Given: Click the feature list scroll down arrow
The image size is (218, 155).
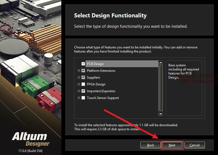Looking at the screenshot, I should (x=161, y=113).
